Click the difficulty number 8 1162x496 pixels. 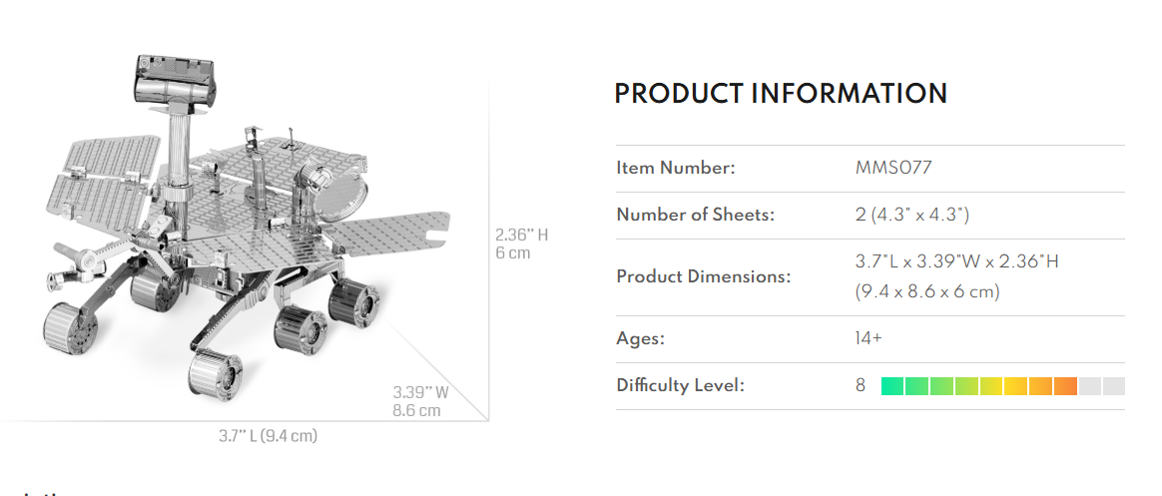pyautogui.click(x=861, y=385)
